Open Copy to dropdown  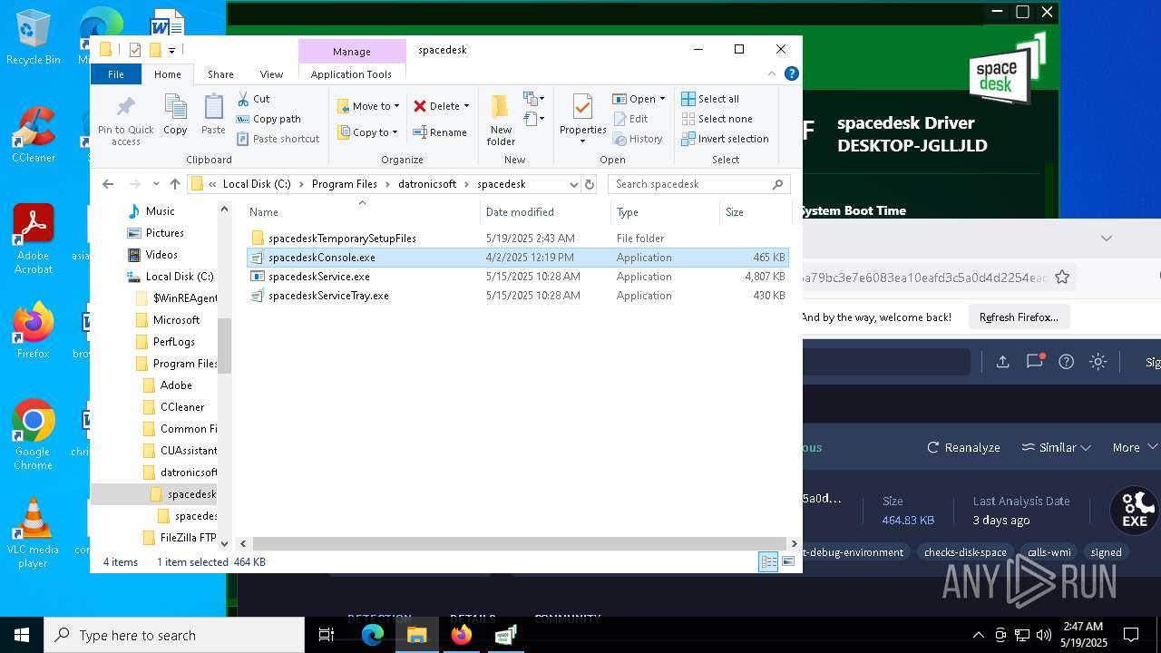click(x=367, y=132)
